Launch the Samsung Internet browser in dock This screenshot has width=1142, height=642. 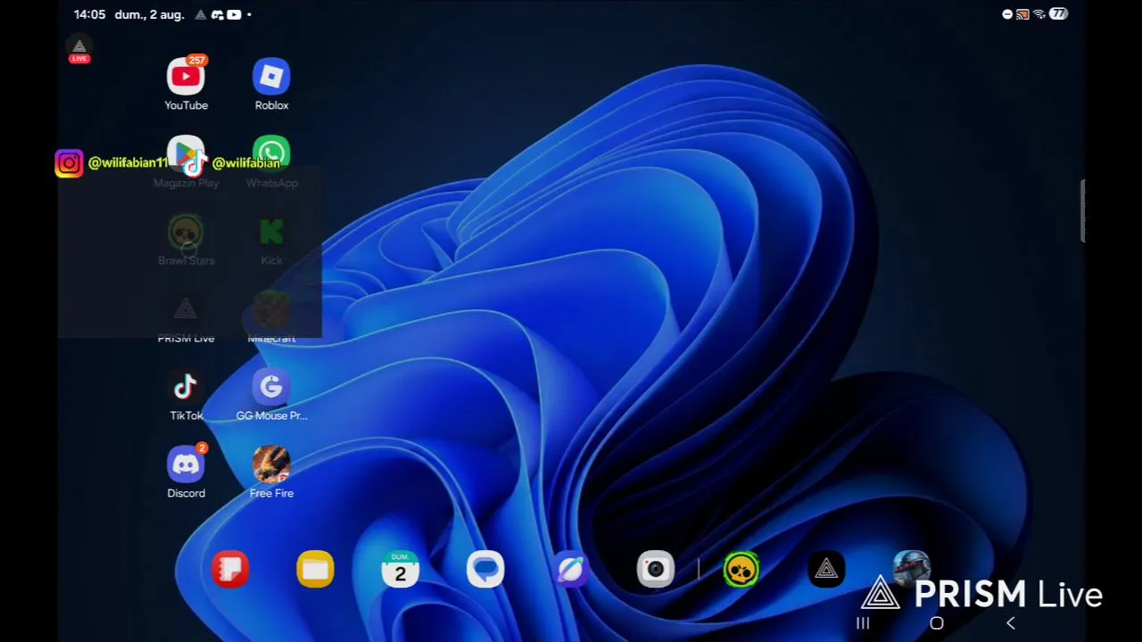(571, 570)
